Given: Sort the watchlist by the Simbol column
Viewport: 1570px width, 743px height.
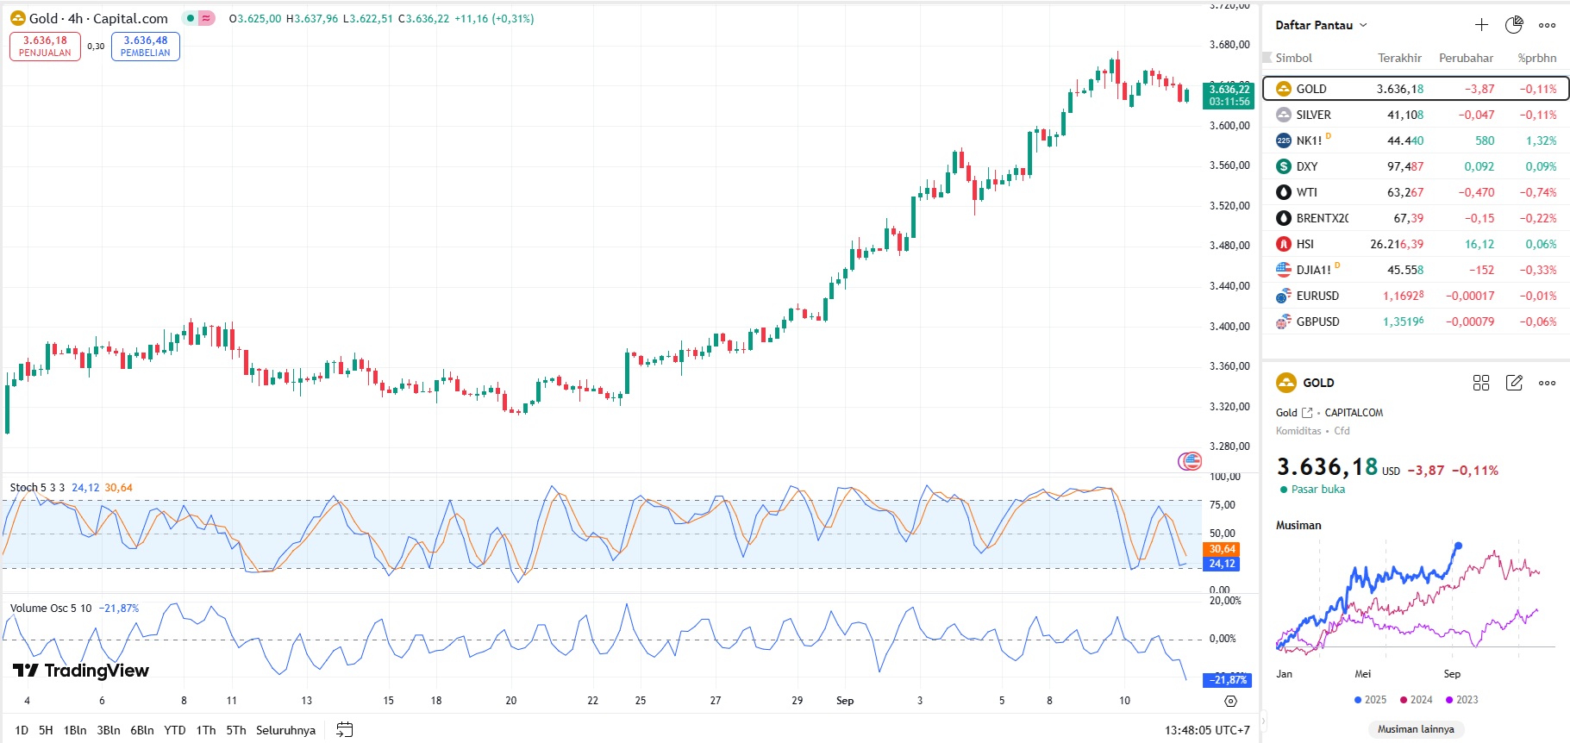Looking at the screenshot, I should 1293,58.
